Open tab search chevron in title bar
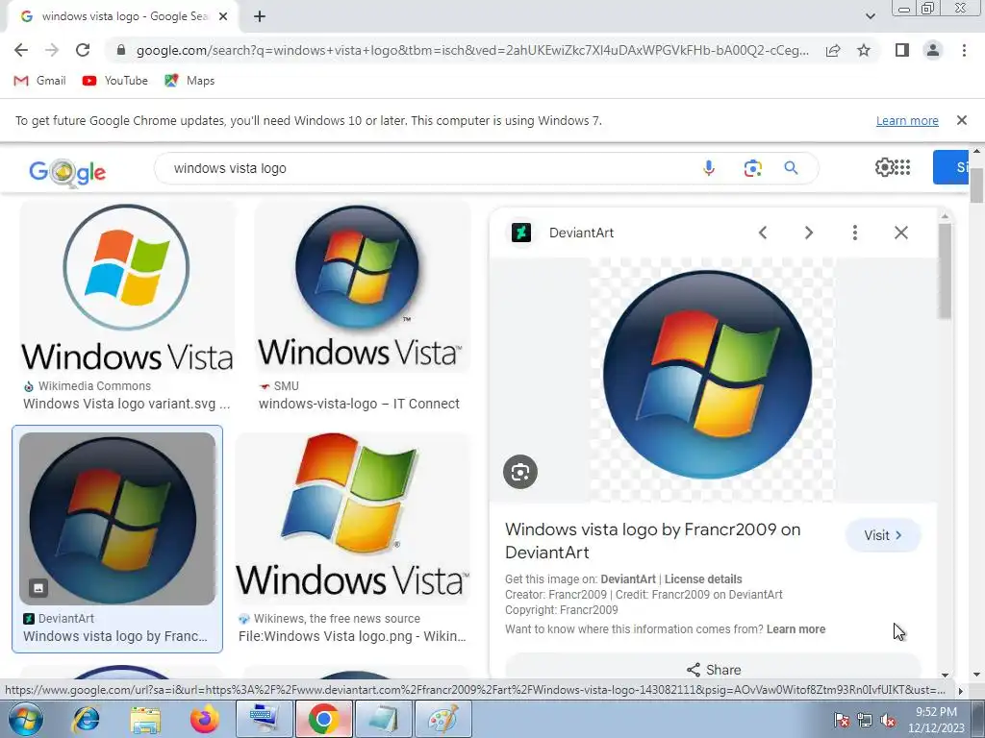The height and width of the screenshot is (738, 985). click(x=870, y=16)
